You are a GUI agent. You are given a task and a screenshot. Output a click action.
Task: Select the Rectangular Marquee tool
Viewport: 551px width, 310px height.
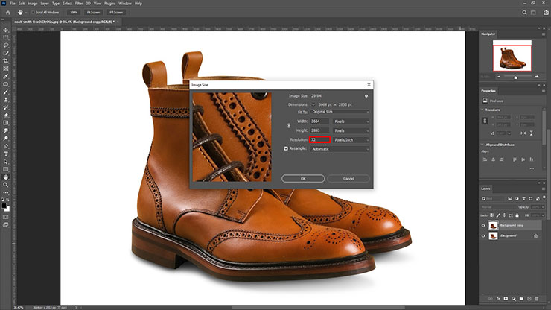[x=6, y=37]
